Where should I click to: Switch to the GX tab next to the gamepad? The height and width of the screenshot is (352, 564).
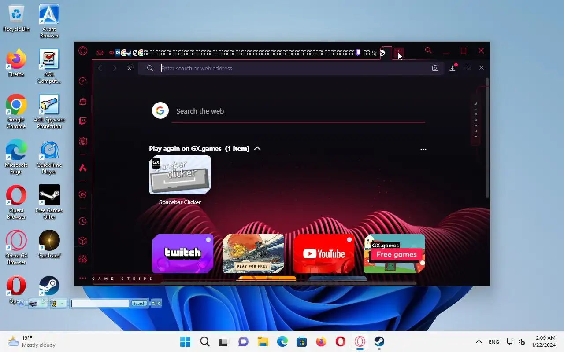coord(112,53)
